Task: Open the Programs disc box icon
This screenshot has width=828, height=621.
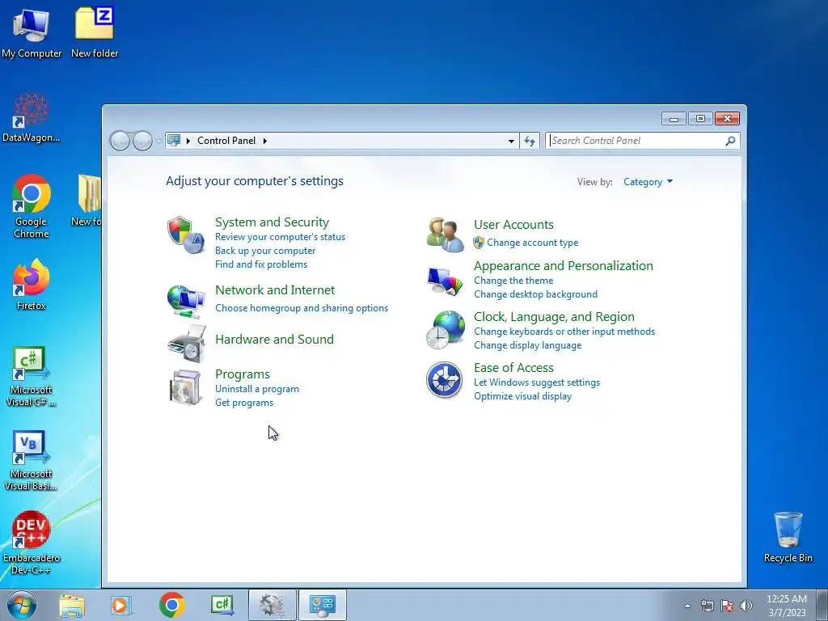Action: pyautogui.click(x=185, y=387)
